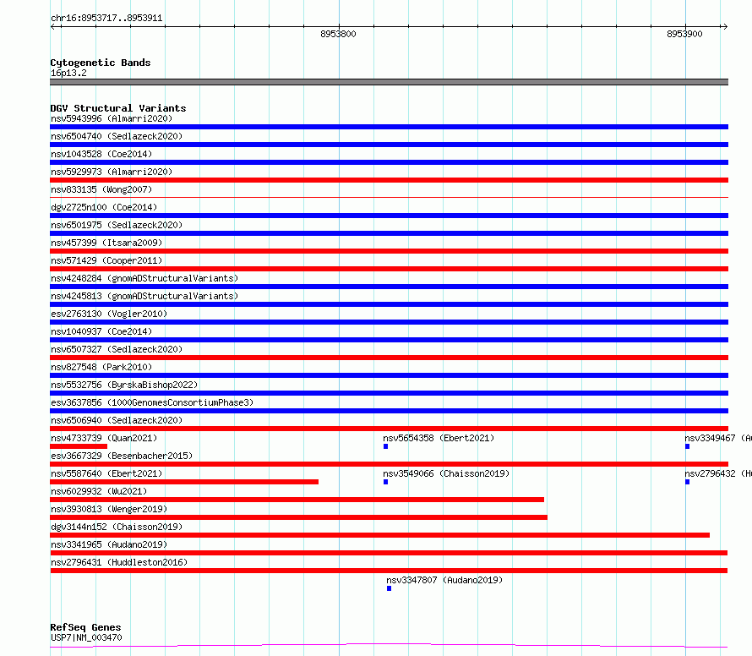The width and height of the screenshot is (752, 656).
Task: Click the nsv5943996 (Almarri2020) variant label
Action: [x=112, y=118]
